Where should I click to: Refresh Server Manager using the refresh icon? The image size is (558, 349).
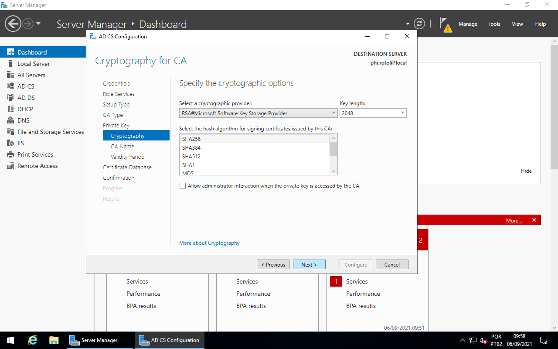(419, 24)
